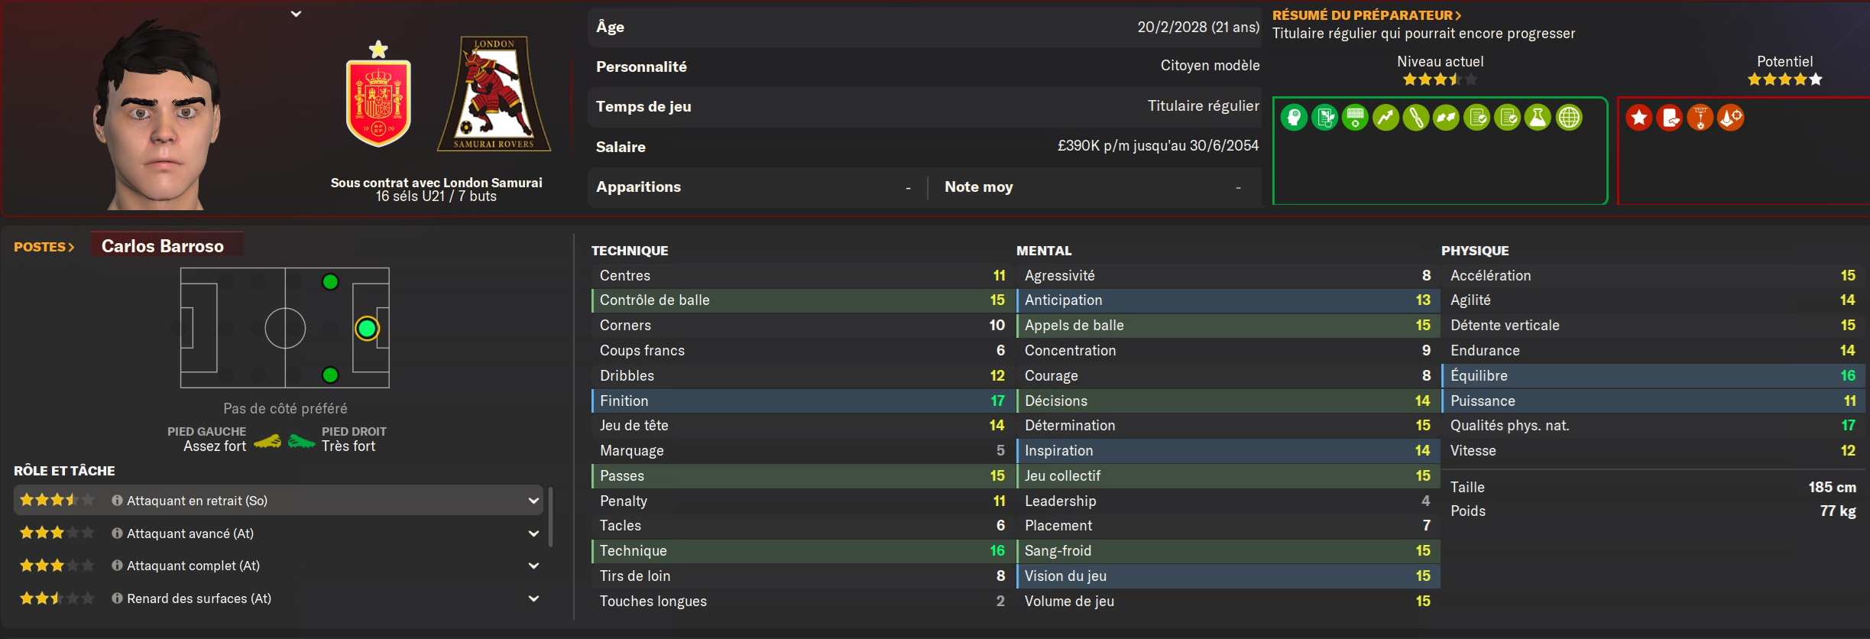Click the green head-with-target mental icon
The width and height of the screenshot is (1870, 639).
1294,118
